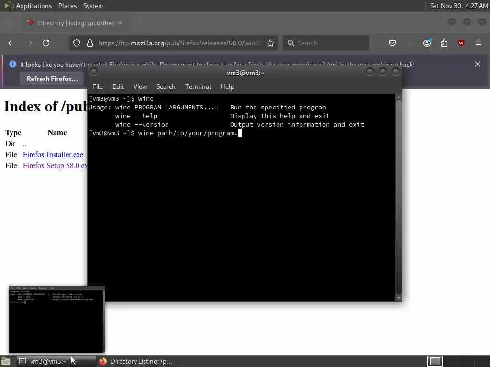The height and width of the screenshot is (367, 490).
Task: Click the terminal vertical scrollbar
Action: coord(399,197)
